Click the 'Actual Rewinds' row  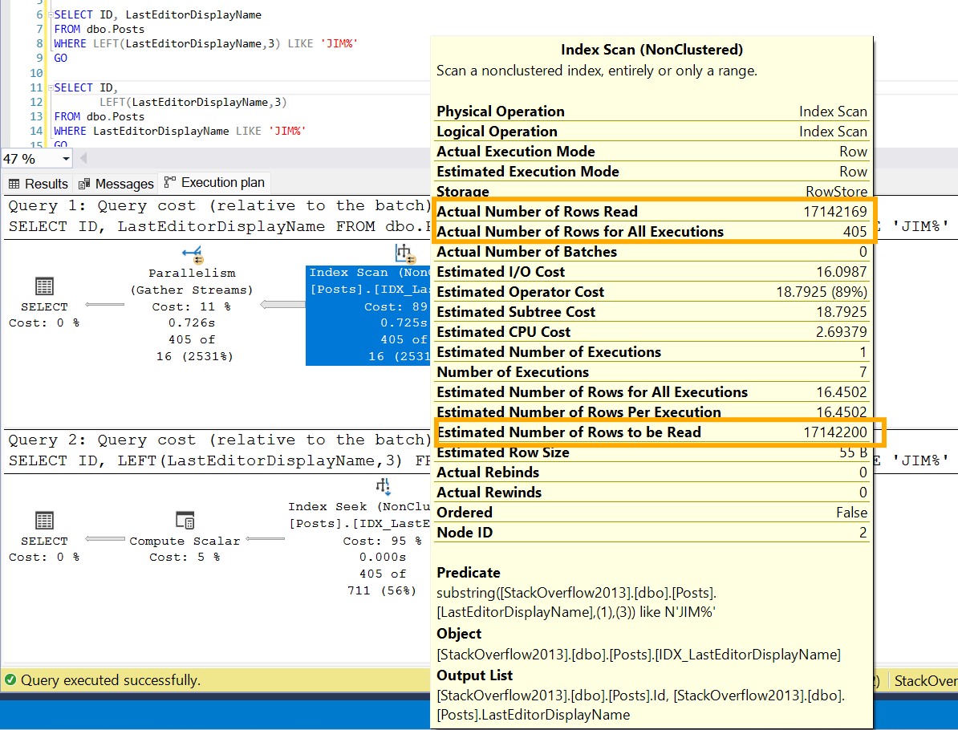tap(652, 493)
